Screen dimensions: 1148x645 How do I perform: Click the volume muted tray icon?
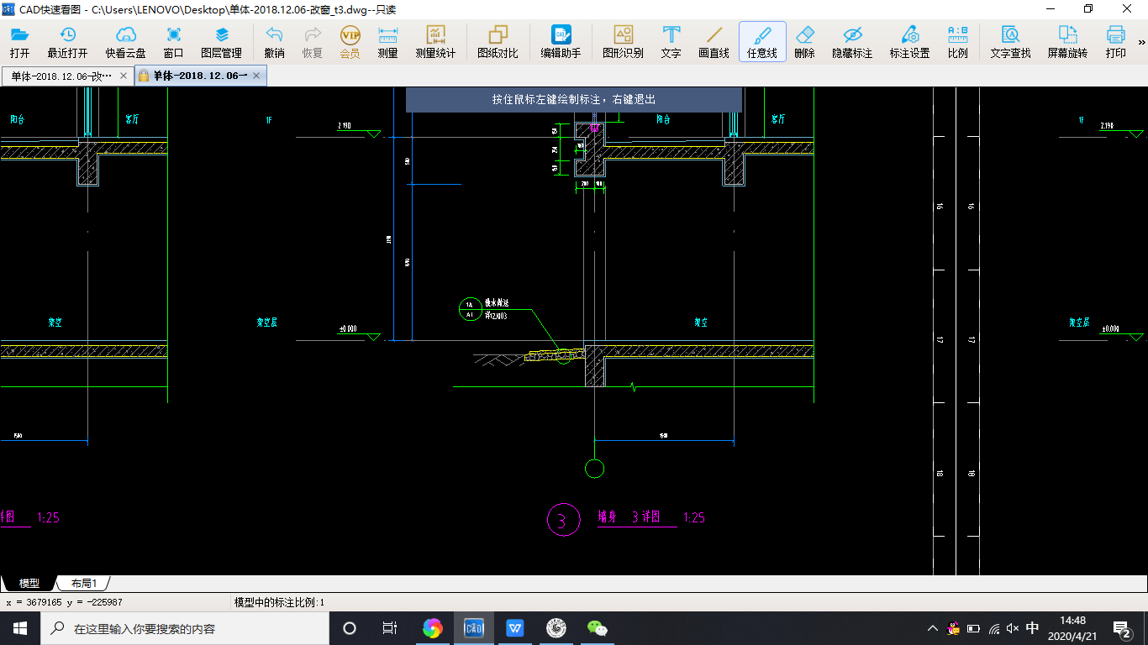point(1013,627)
